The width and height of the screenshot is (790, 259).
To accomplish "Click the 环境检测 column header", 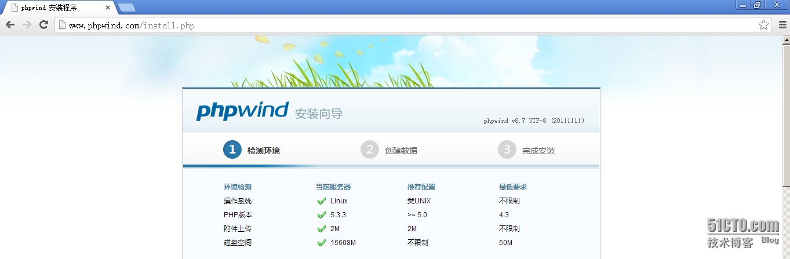I will click(238, 187).
